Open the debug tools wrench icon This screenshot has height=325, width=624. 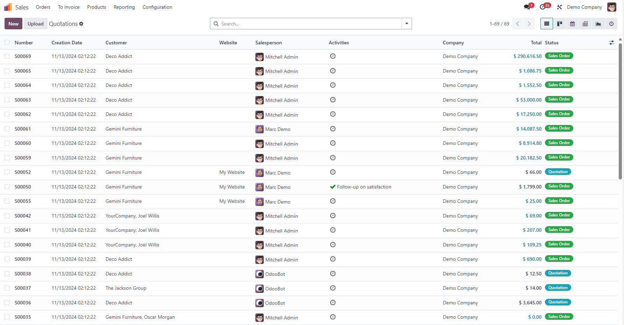(x=559, y=7)
